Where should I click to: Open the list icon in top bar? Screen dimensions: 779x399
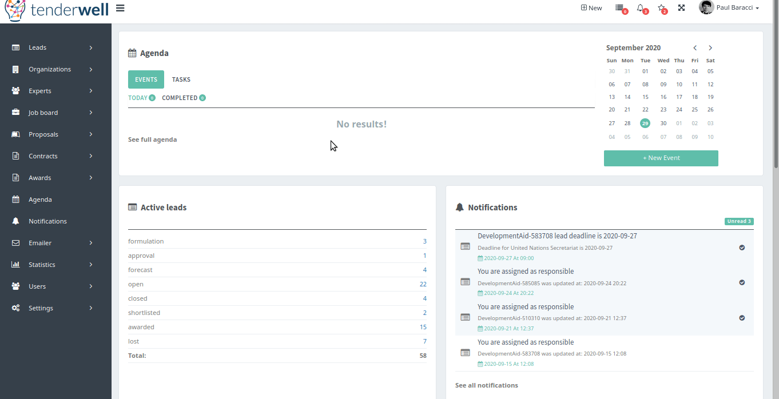[620, 8]
